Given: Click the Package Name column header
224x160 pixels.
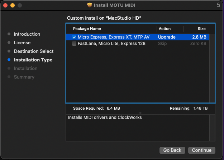Looking at the screenshot, I should point(87,29).
